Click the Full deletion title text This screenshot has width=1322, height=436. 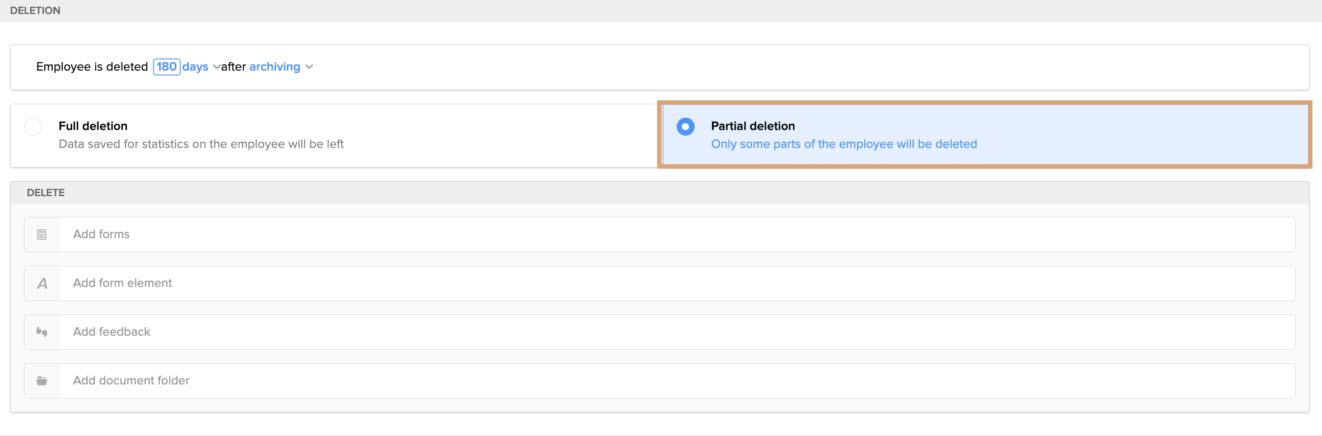pyautogui.click(x=93, y=126)
